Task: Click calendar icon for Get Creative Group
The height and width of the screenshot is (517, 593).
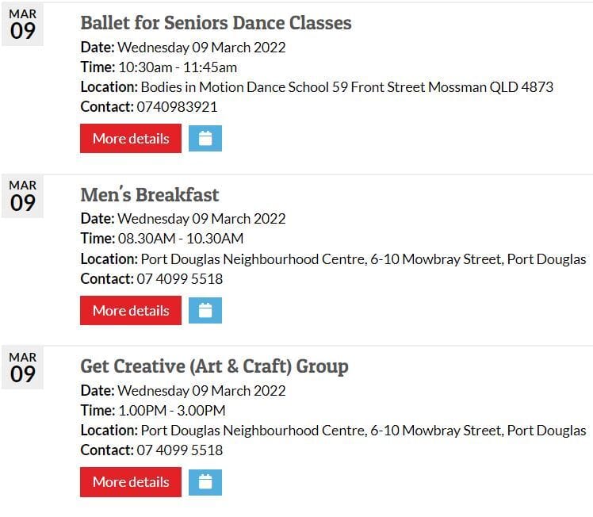Action: [205, 482]
